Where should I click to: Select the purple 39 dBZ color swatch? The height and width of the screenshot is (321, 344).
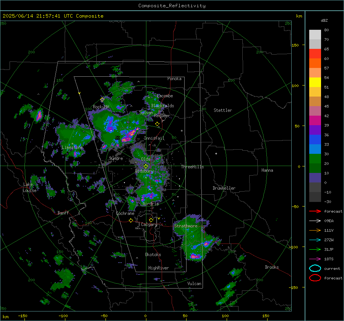pyautogui.click(x=315, y=130)
